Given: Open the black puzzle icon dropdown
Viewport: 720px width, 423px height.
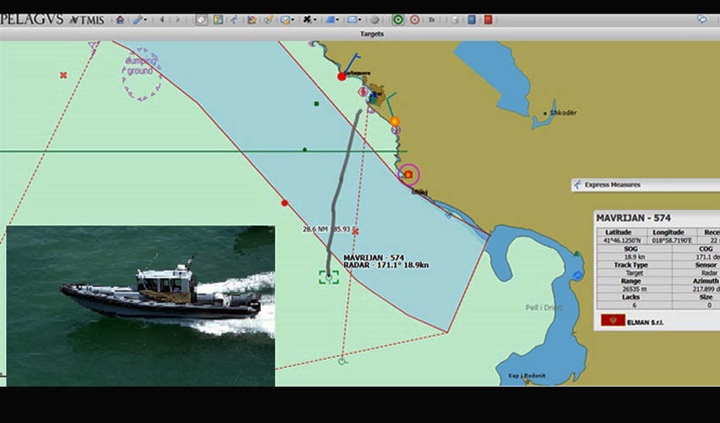Looking at the screenshot, I should tap(316, 19).
